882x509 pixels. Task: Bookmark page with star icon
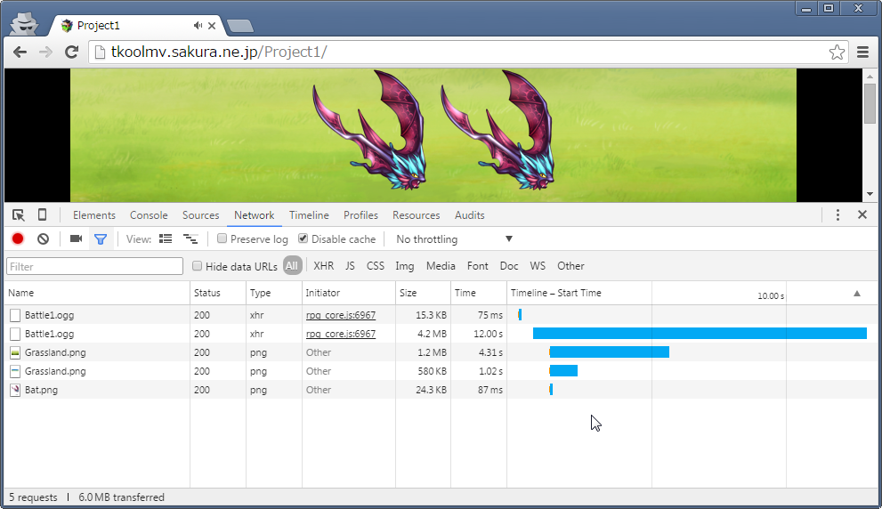point(837,53)
